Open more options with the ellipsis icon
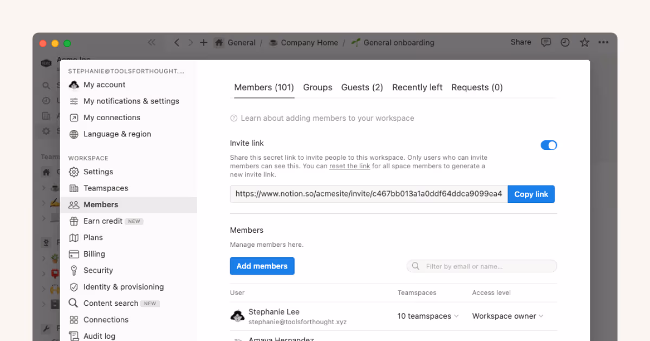This screenshot has width=650, height=341. click(604, 42)
